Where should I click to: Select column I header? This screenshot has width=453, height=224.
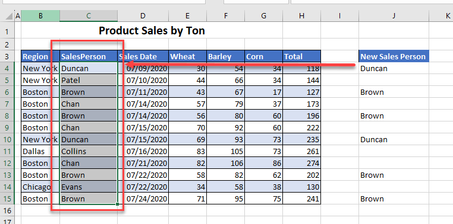(x=340, y=16)
